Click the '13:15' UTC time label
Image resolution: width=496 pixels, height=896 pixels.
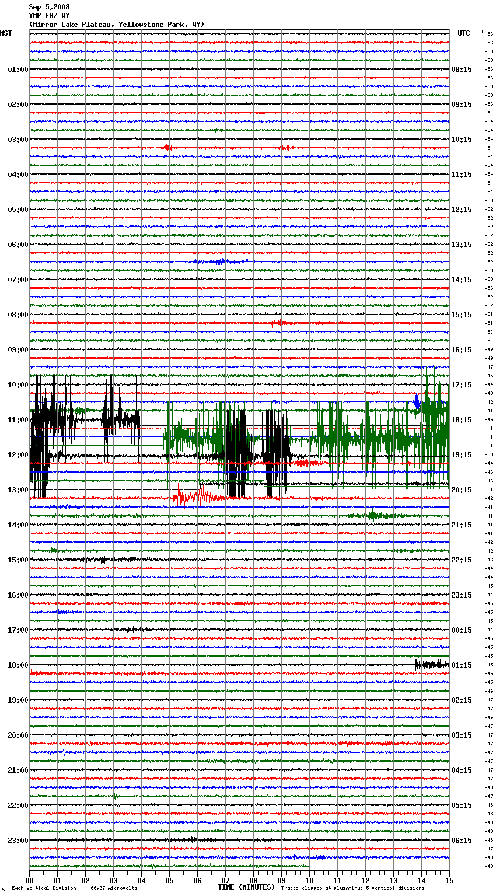click(462, 245)
